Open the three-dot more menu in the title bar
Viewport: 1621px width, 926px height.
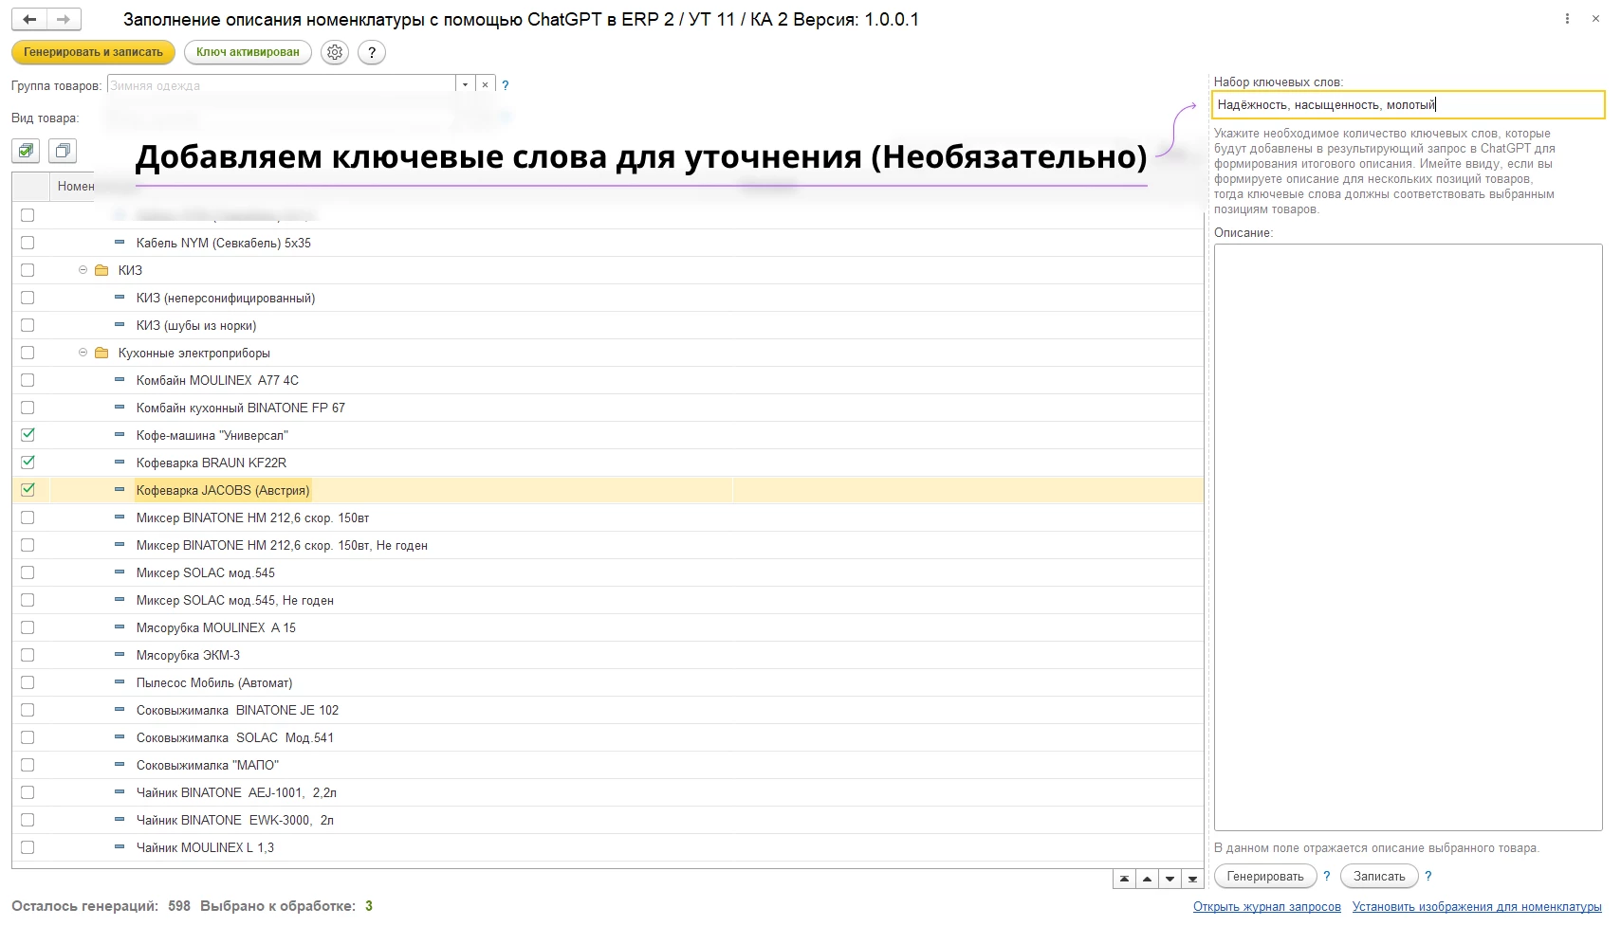[x=1567, y=19]
